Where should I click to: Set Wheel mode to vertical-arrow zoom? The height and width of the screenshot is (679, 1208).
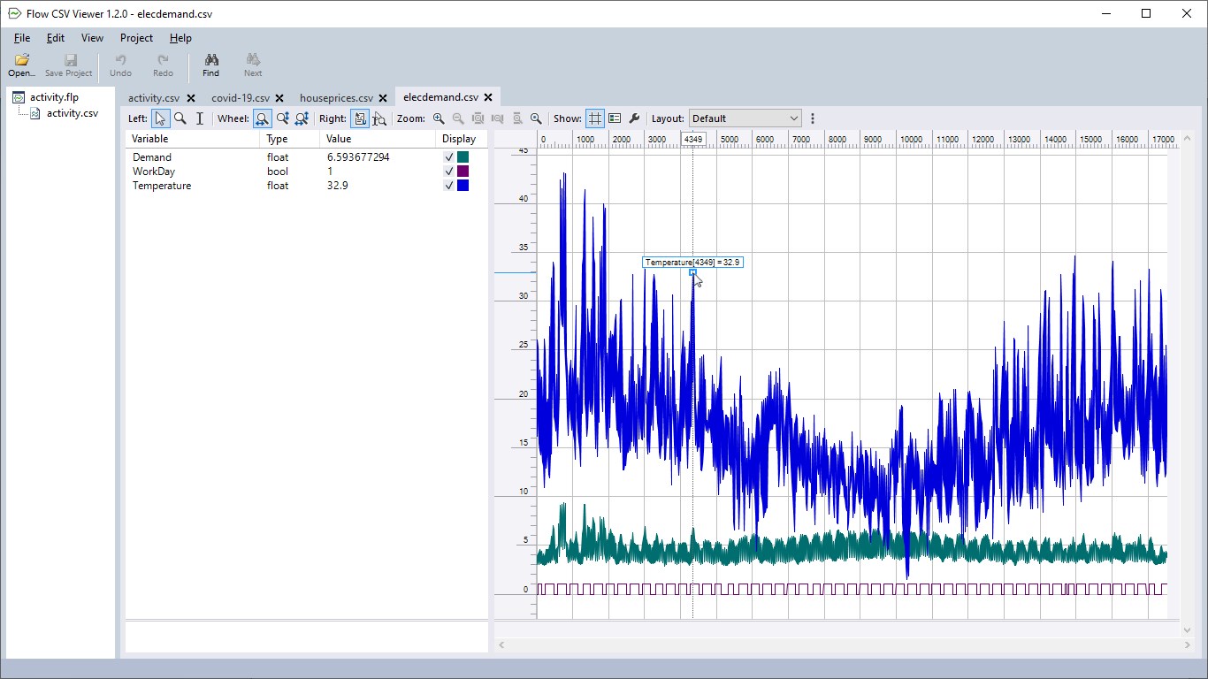[x=282, y=118]
